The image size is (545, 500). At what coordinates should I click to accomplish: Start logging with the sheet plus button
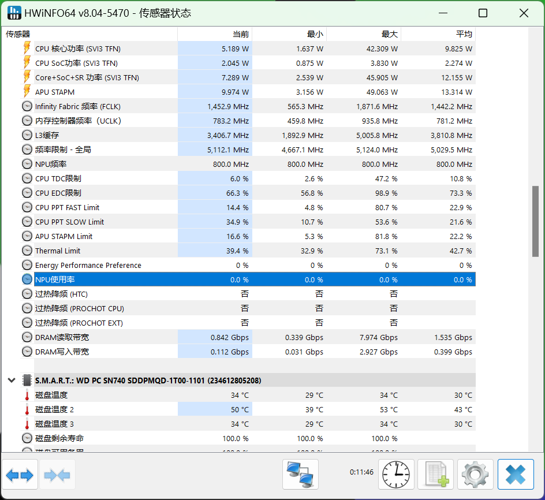tap(435, 475)
